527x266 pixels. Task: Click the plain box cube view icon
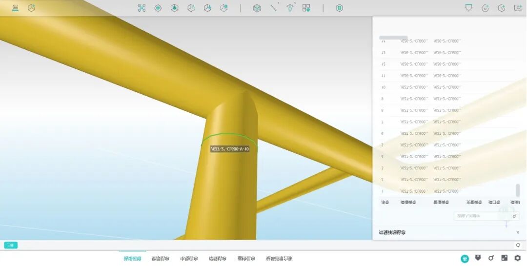click(257, 8)
